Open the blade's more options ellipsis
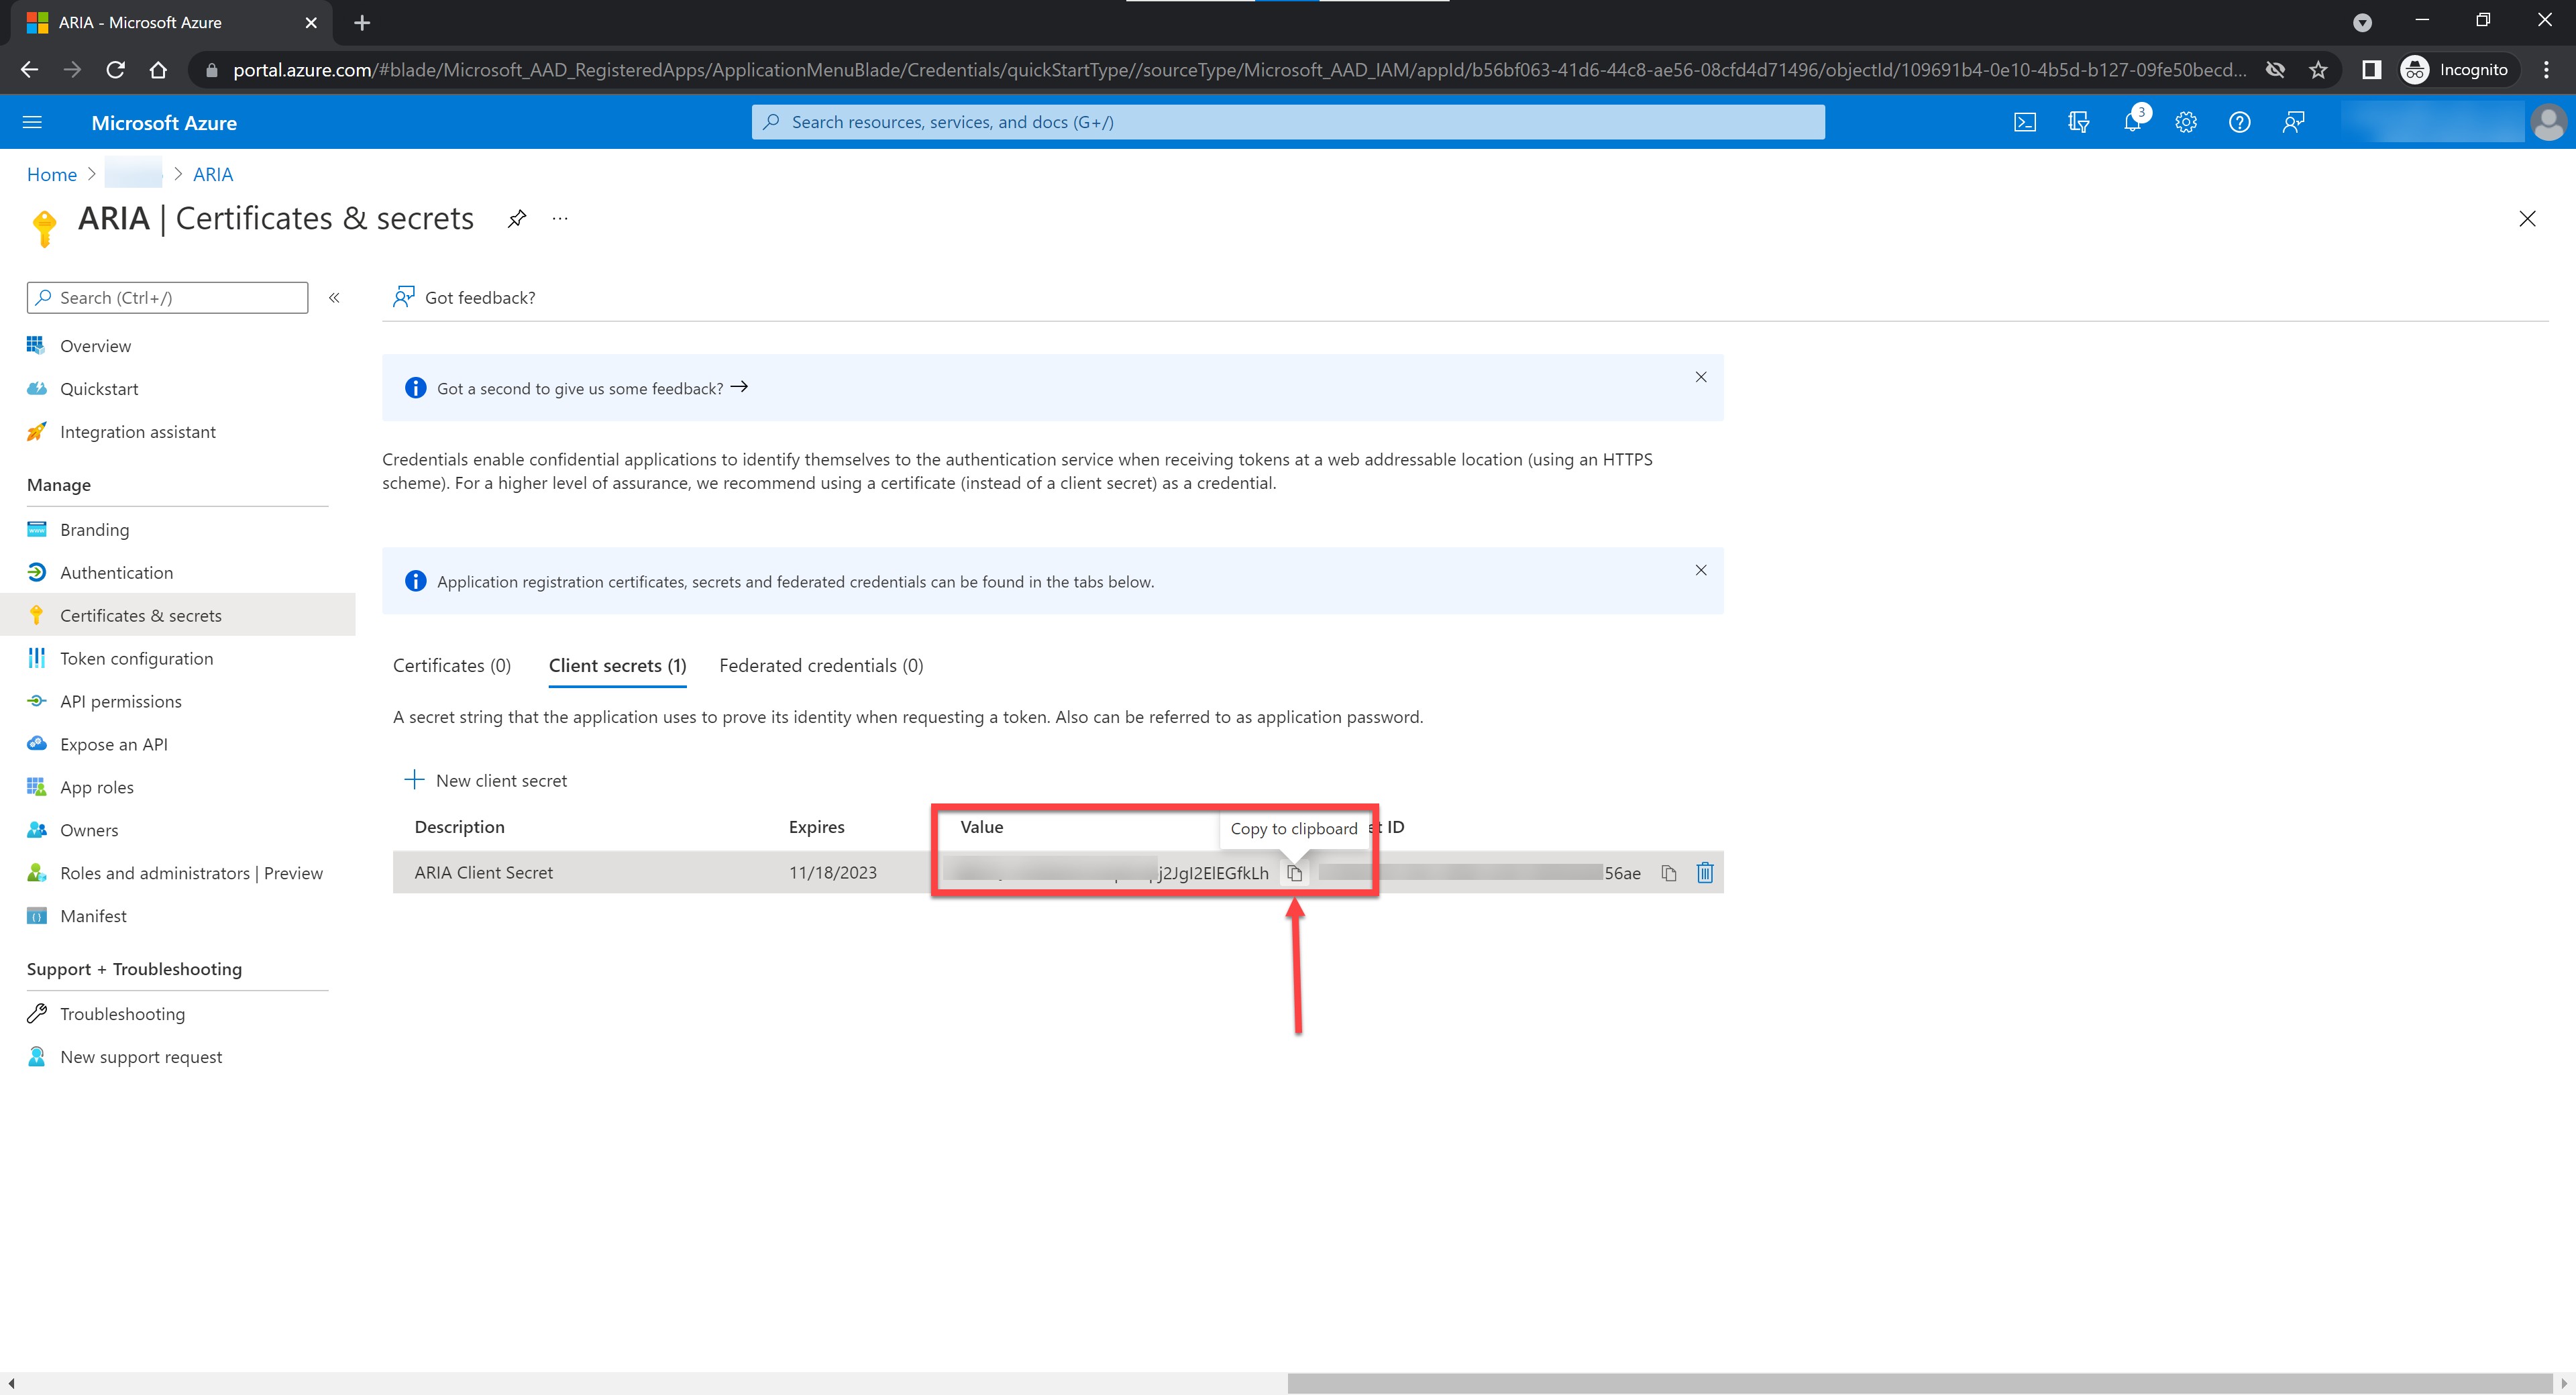Viewport: 2576px width, 1395px height. pos(560,219)
